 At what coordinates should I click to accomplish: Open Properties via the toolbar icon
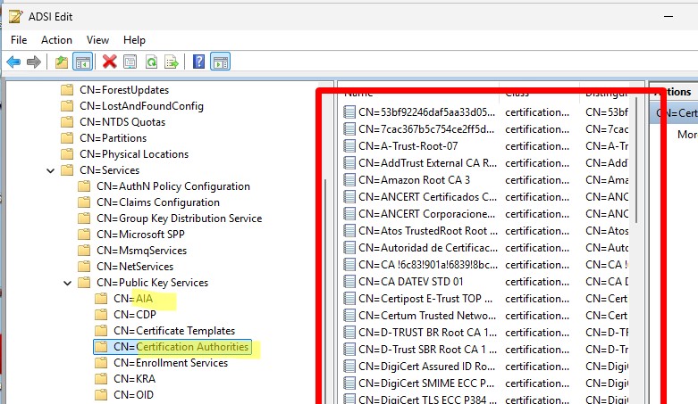point(130,62)
